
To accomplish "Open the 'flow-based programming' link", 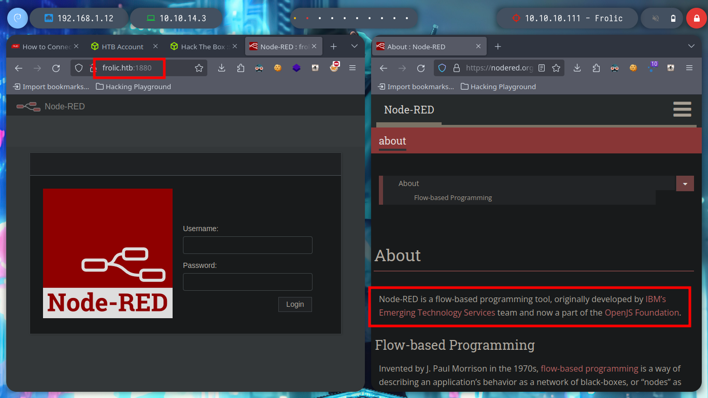I will click(589, 368).
